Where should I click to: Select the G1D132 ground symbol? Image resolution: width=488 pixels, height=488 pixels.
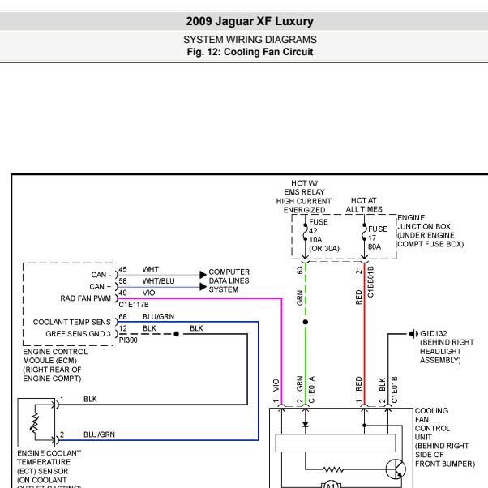click(x=413, y=334)
